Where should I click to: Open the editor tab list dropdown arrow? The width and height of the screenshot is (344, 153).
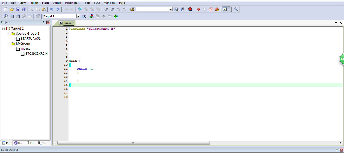click(336, 23)
